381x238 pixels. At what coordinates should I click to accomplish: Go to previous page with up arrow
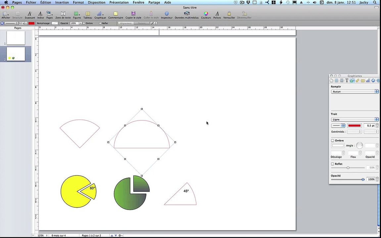coord(112,235)
